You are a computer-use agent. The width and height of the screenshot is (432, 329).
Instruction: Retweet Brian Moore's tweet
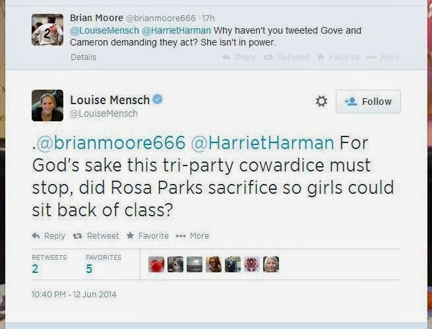286,57
